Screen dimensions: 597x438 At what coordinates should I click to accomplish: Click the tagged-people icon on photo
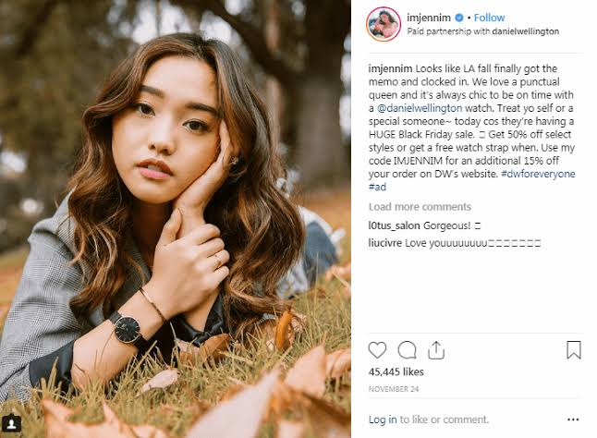(12, 425)
